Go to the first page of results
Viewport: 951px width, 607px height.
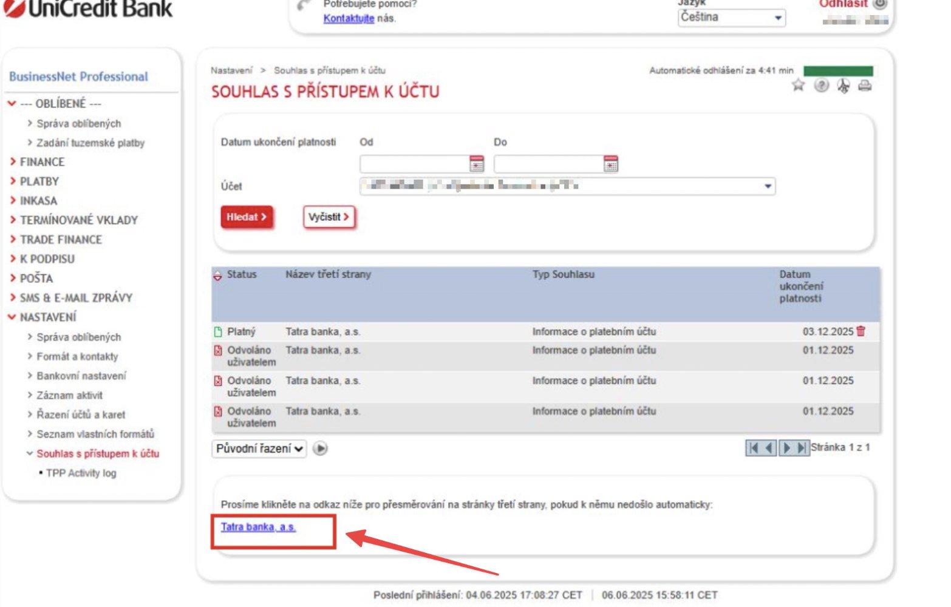753,448
